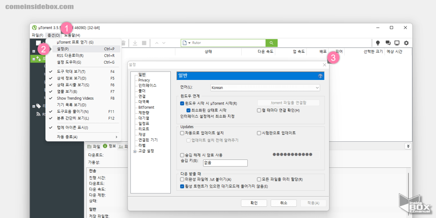Toggle 탭에 아이콘 표시(I) menu item

coord(83,128)
